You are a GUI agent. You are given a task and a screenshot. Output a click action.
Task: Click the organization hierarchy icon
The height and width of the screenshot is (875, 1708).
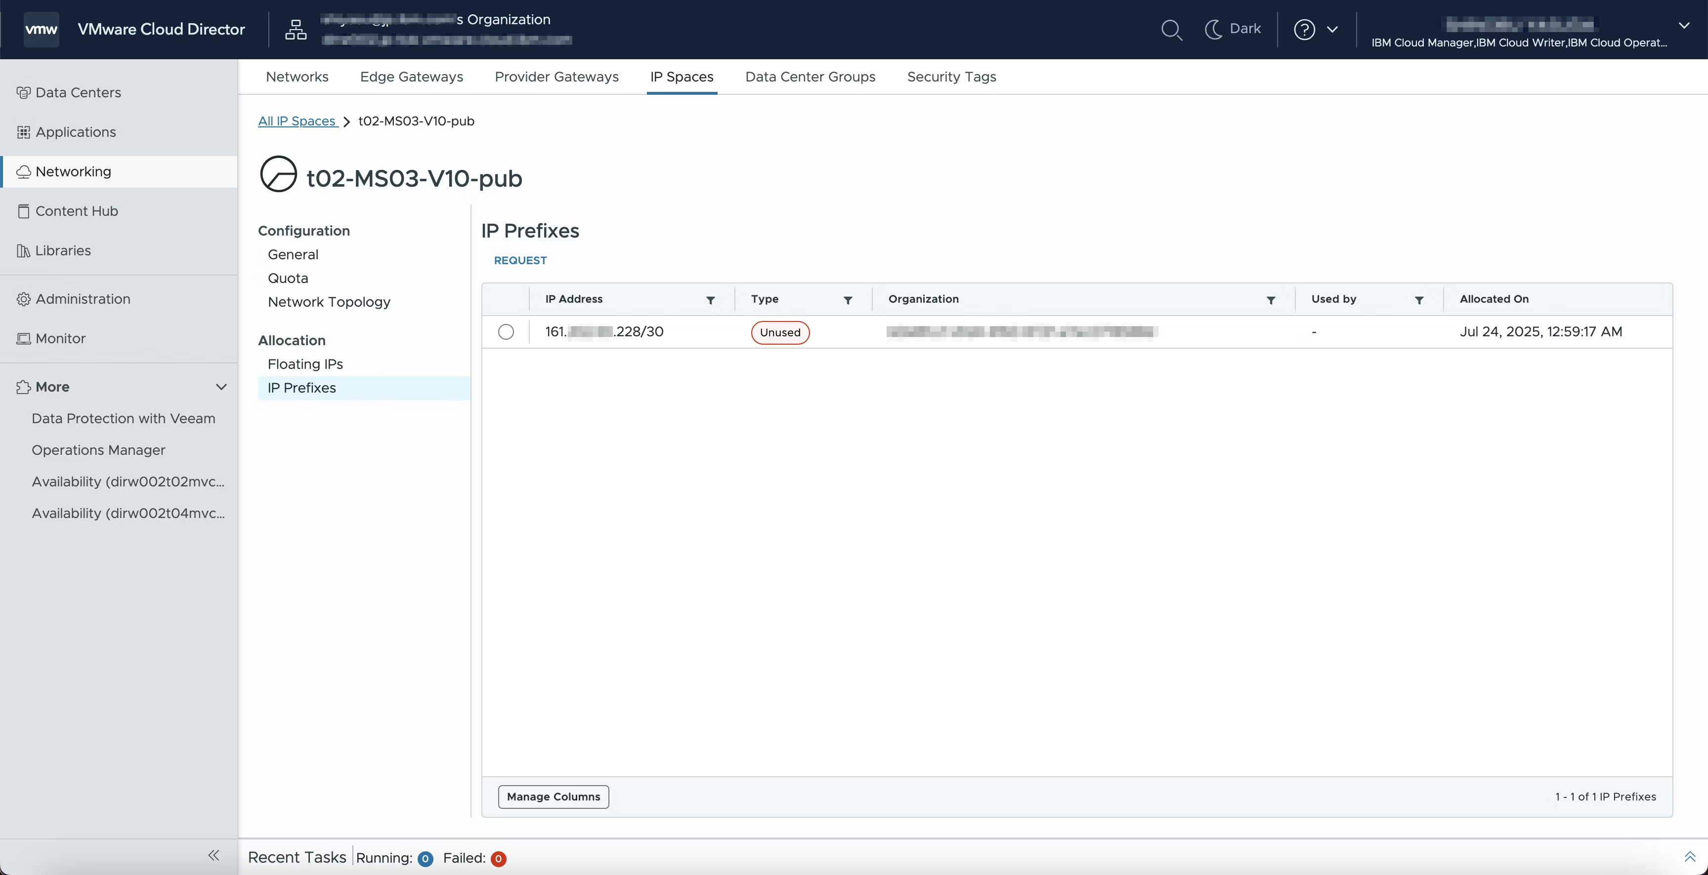[x=296, y=30]
